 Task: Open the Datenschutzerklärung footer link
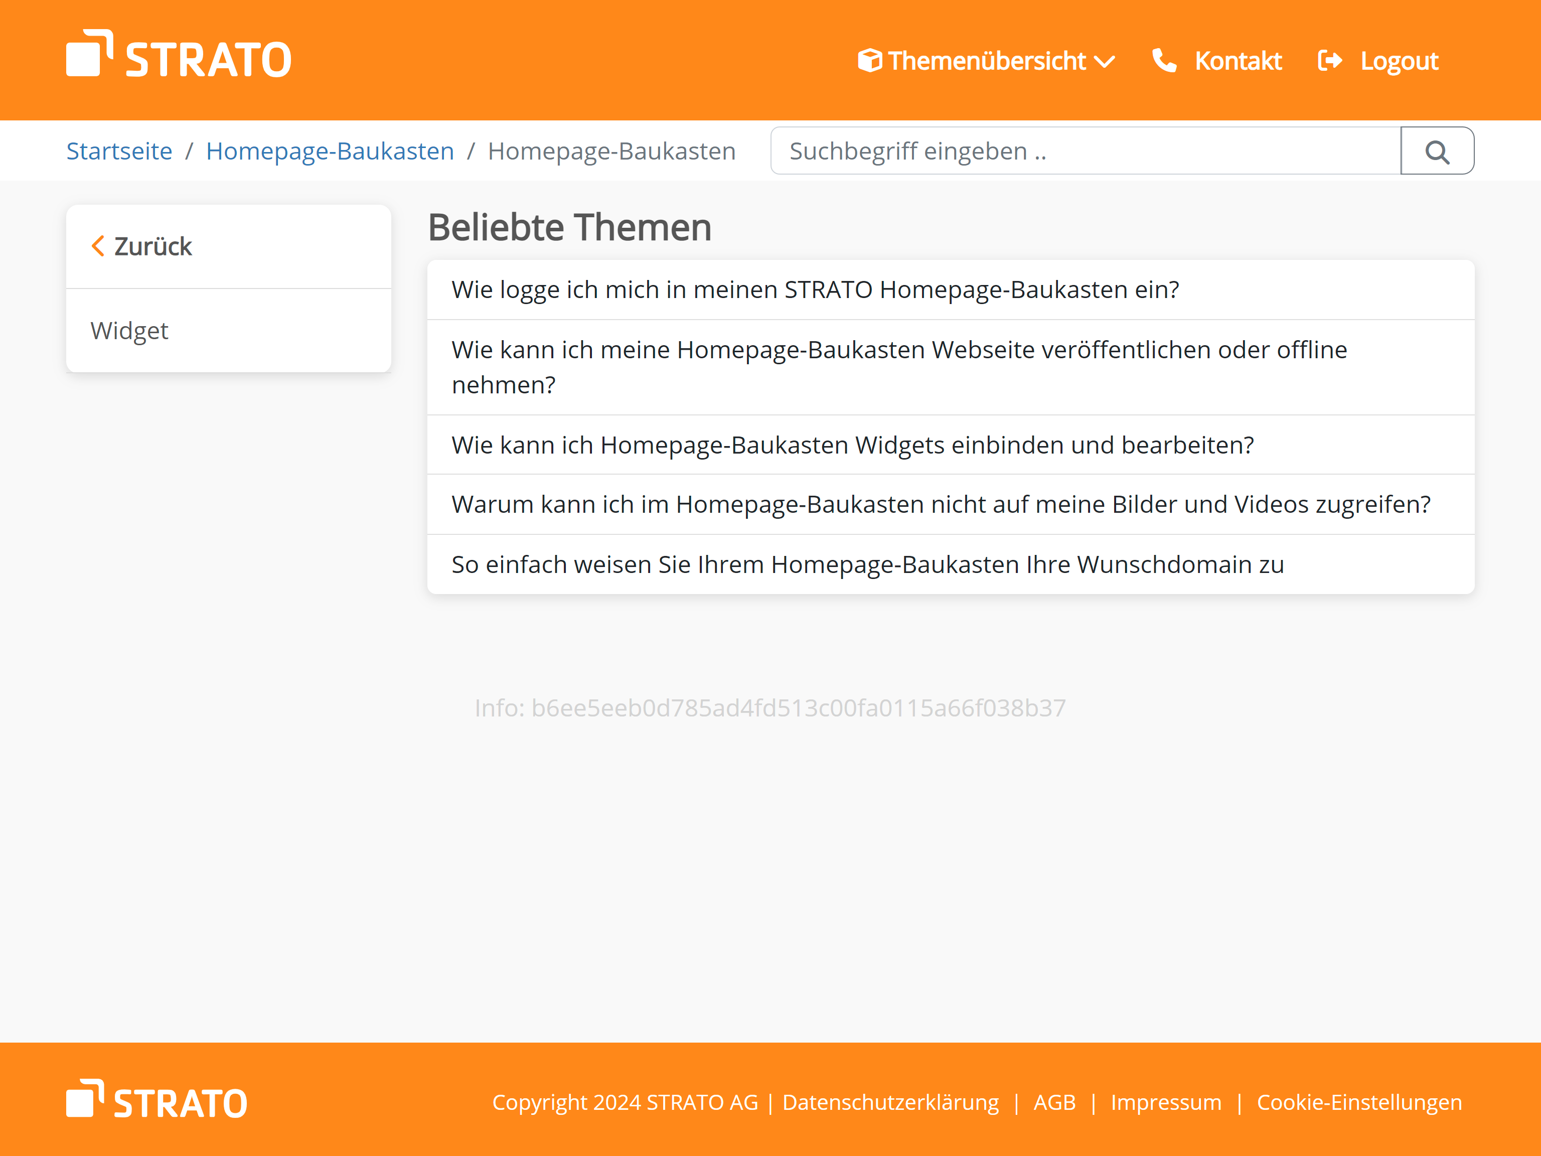[x=890, y=1102]
